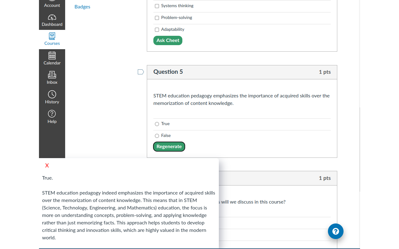399x249 pixels.
Task: Open the Dashboard speedometer icon
Action: [x=52, y=17]
